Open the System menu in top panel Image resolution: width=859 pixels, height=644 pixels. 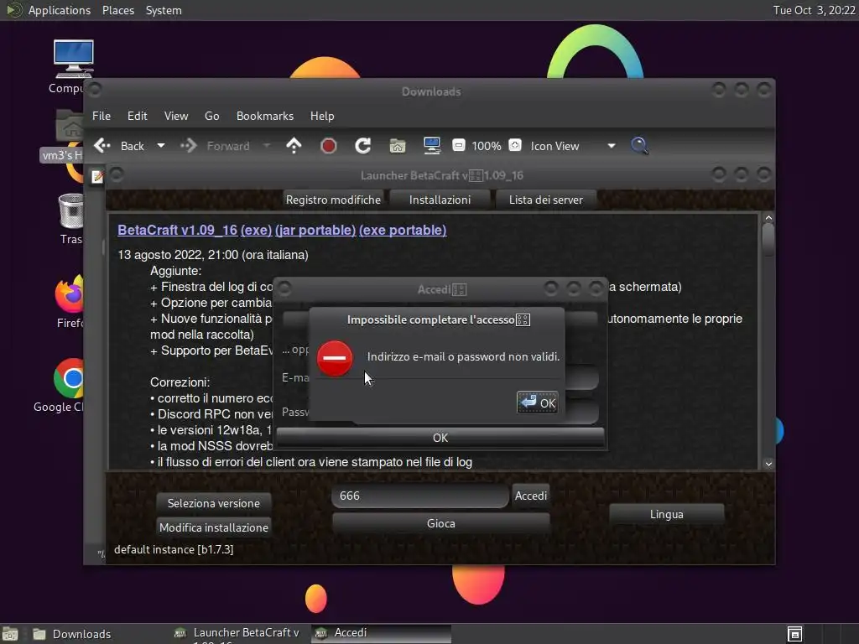pos(164,10)
